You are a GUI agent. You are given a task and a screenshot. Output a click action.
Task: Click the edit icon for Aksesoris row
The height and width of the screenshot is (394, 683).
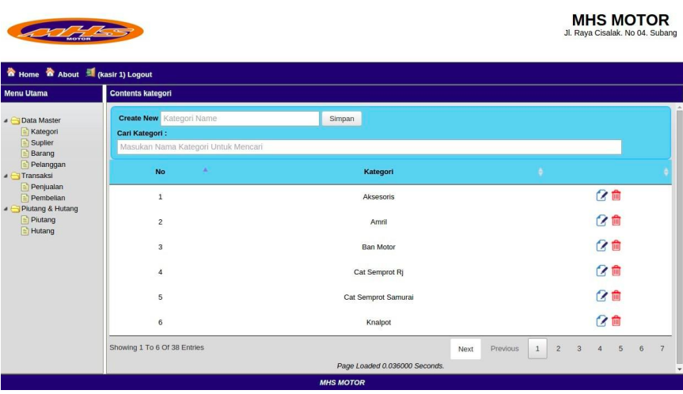tap(601, 196)
